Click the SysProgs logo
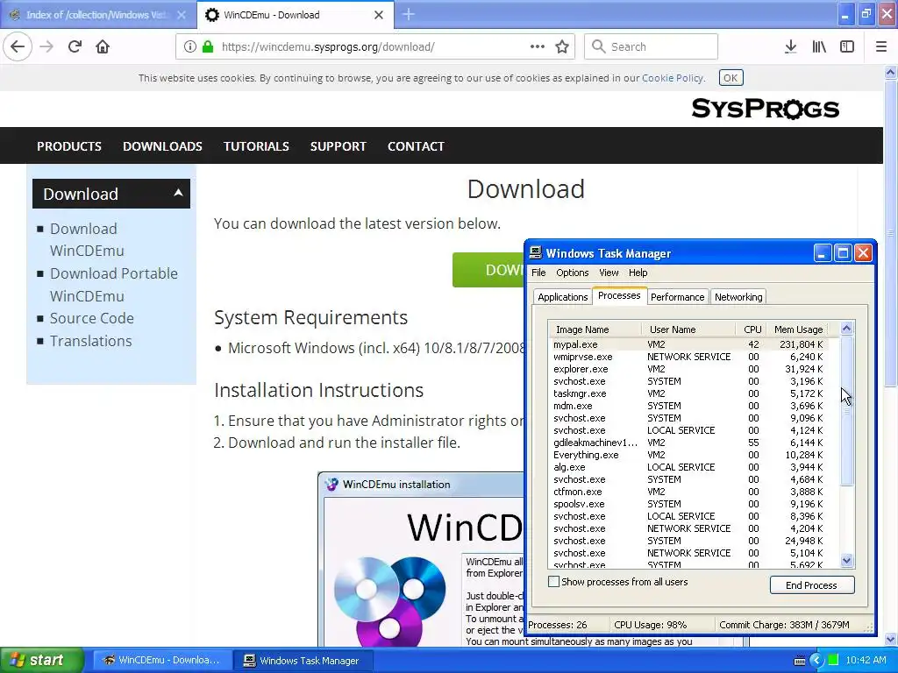 click(x=765, y=108)
